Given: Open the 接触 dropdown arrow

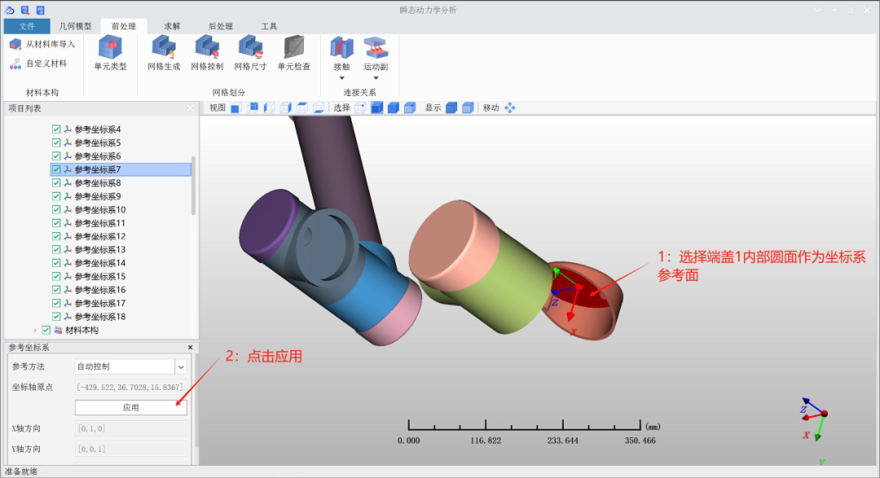Looking at the screenshot, I should pos(341,78).
